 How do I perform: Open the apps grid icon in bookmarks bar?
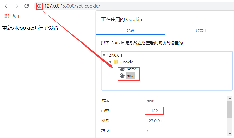click(x=7, y=16)
